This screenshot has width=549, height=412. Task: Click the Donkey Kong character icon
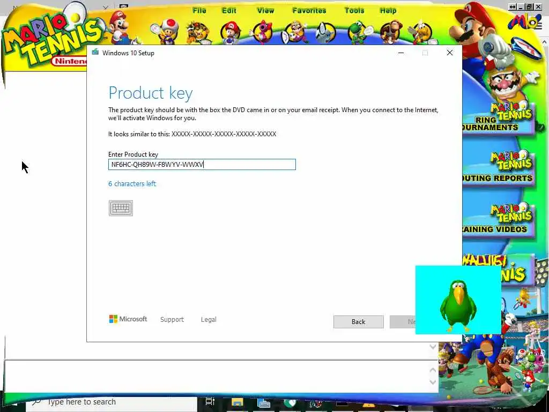click(x=391, y=32)
